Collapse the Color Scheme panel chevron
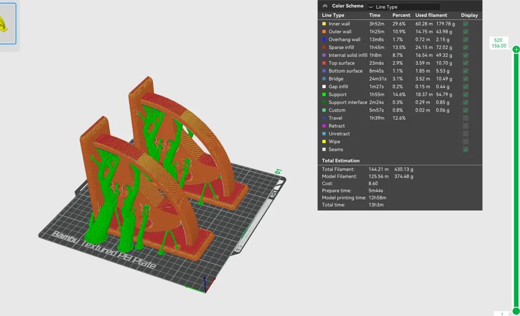This screenshot has width=520, height=316. (x=325, y=6)
